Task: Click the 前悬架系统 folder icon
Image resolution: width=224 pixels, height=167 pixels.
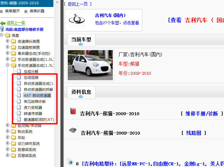Action: point(13,149)
